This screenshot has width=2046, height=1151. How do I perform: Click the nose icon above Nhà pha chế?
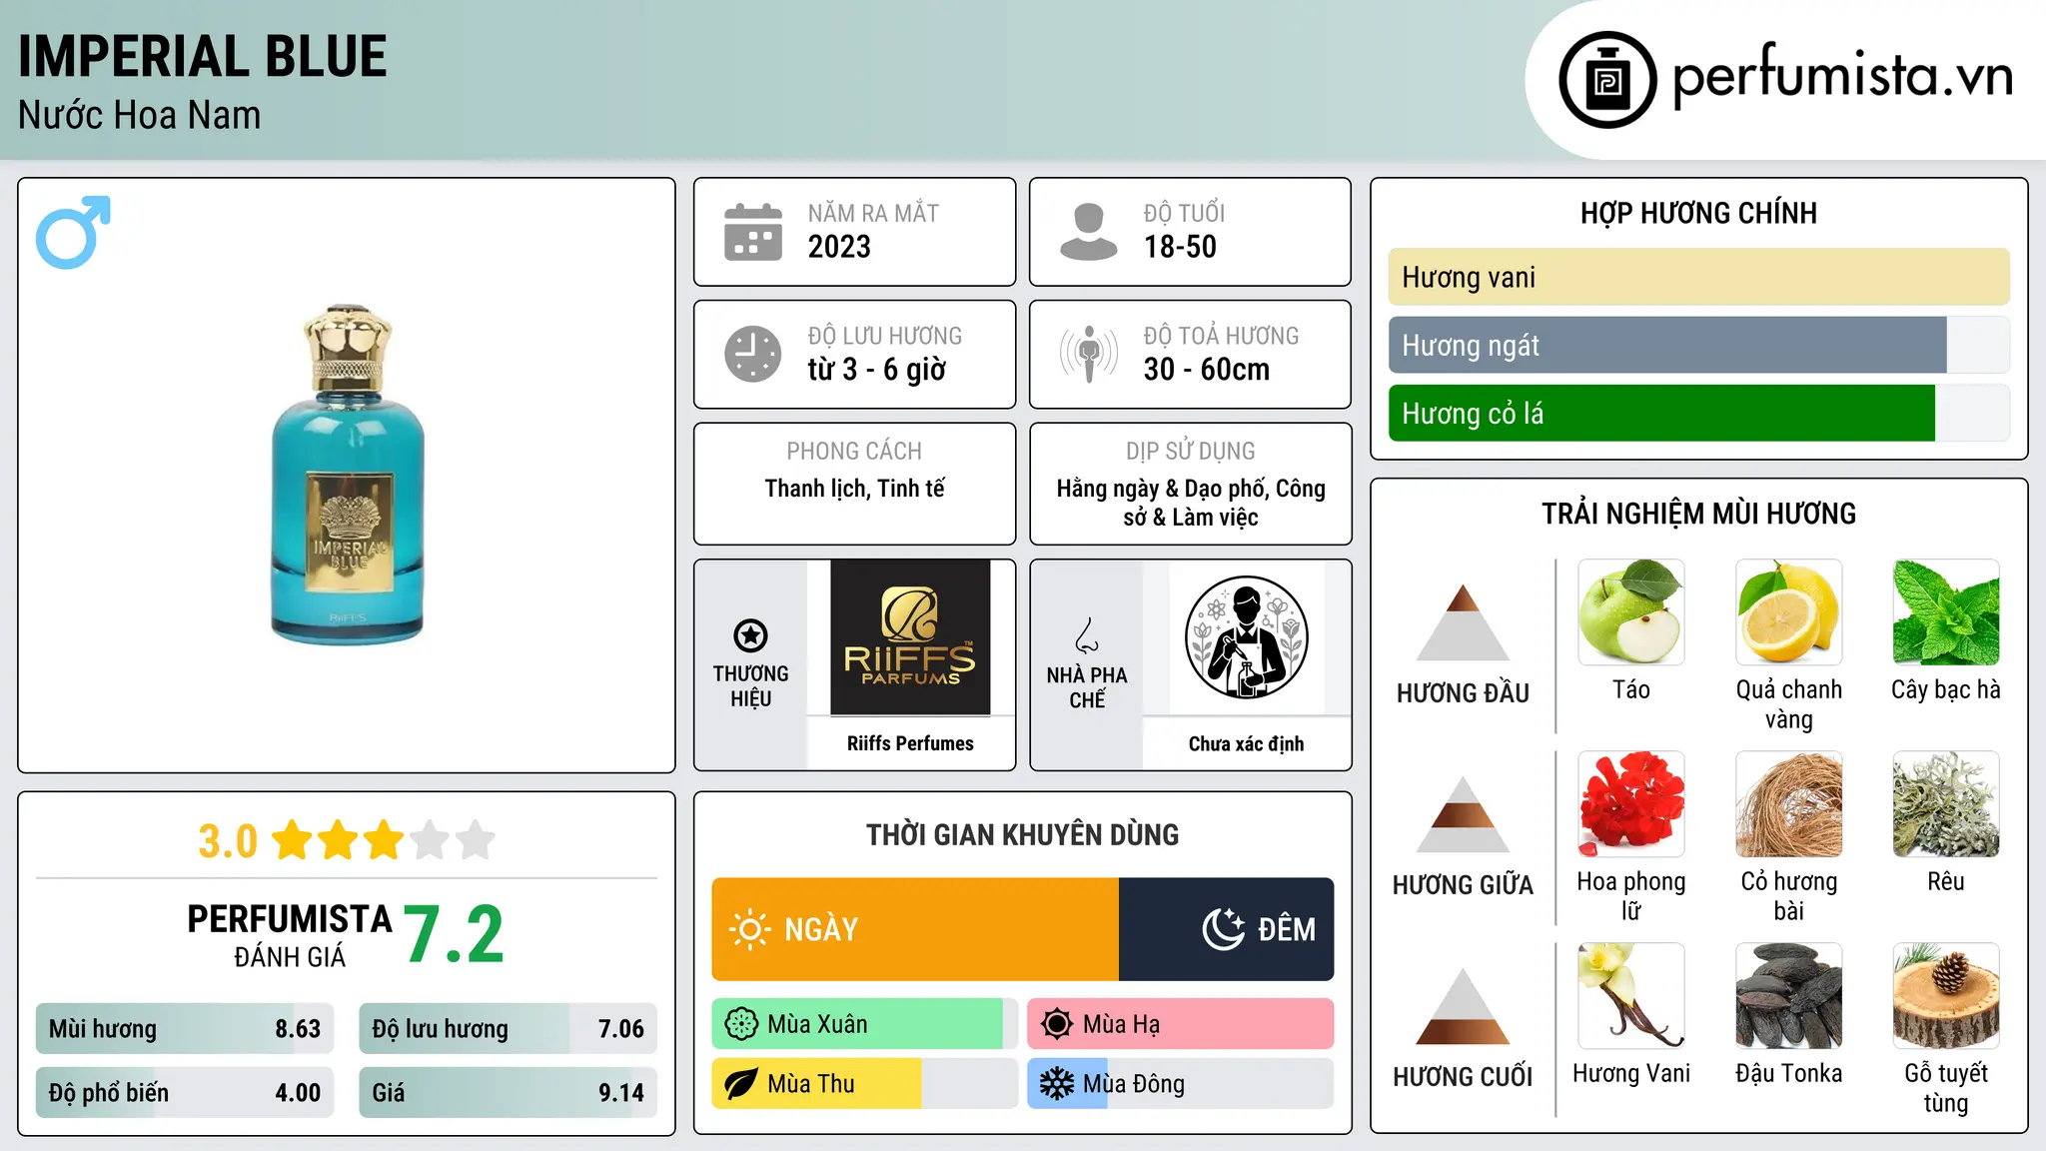click(x=1087, y=635)
